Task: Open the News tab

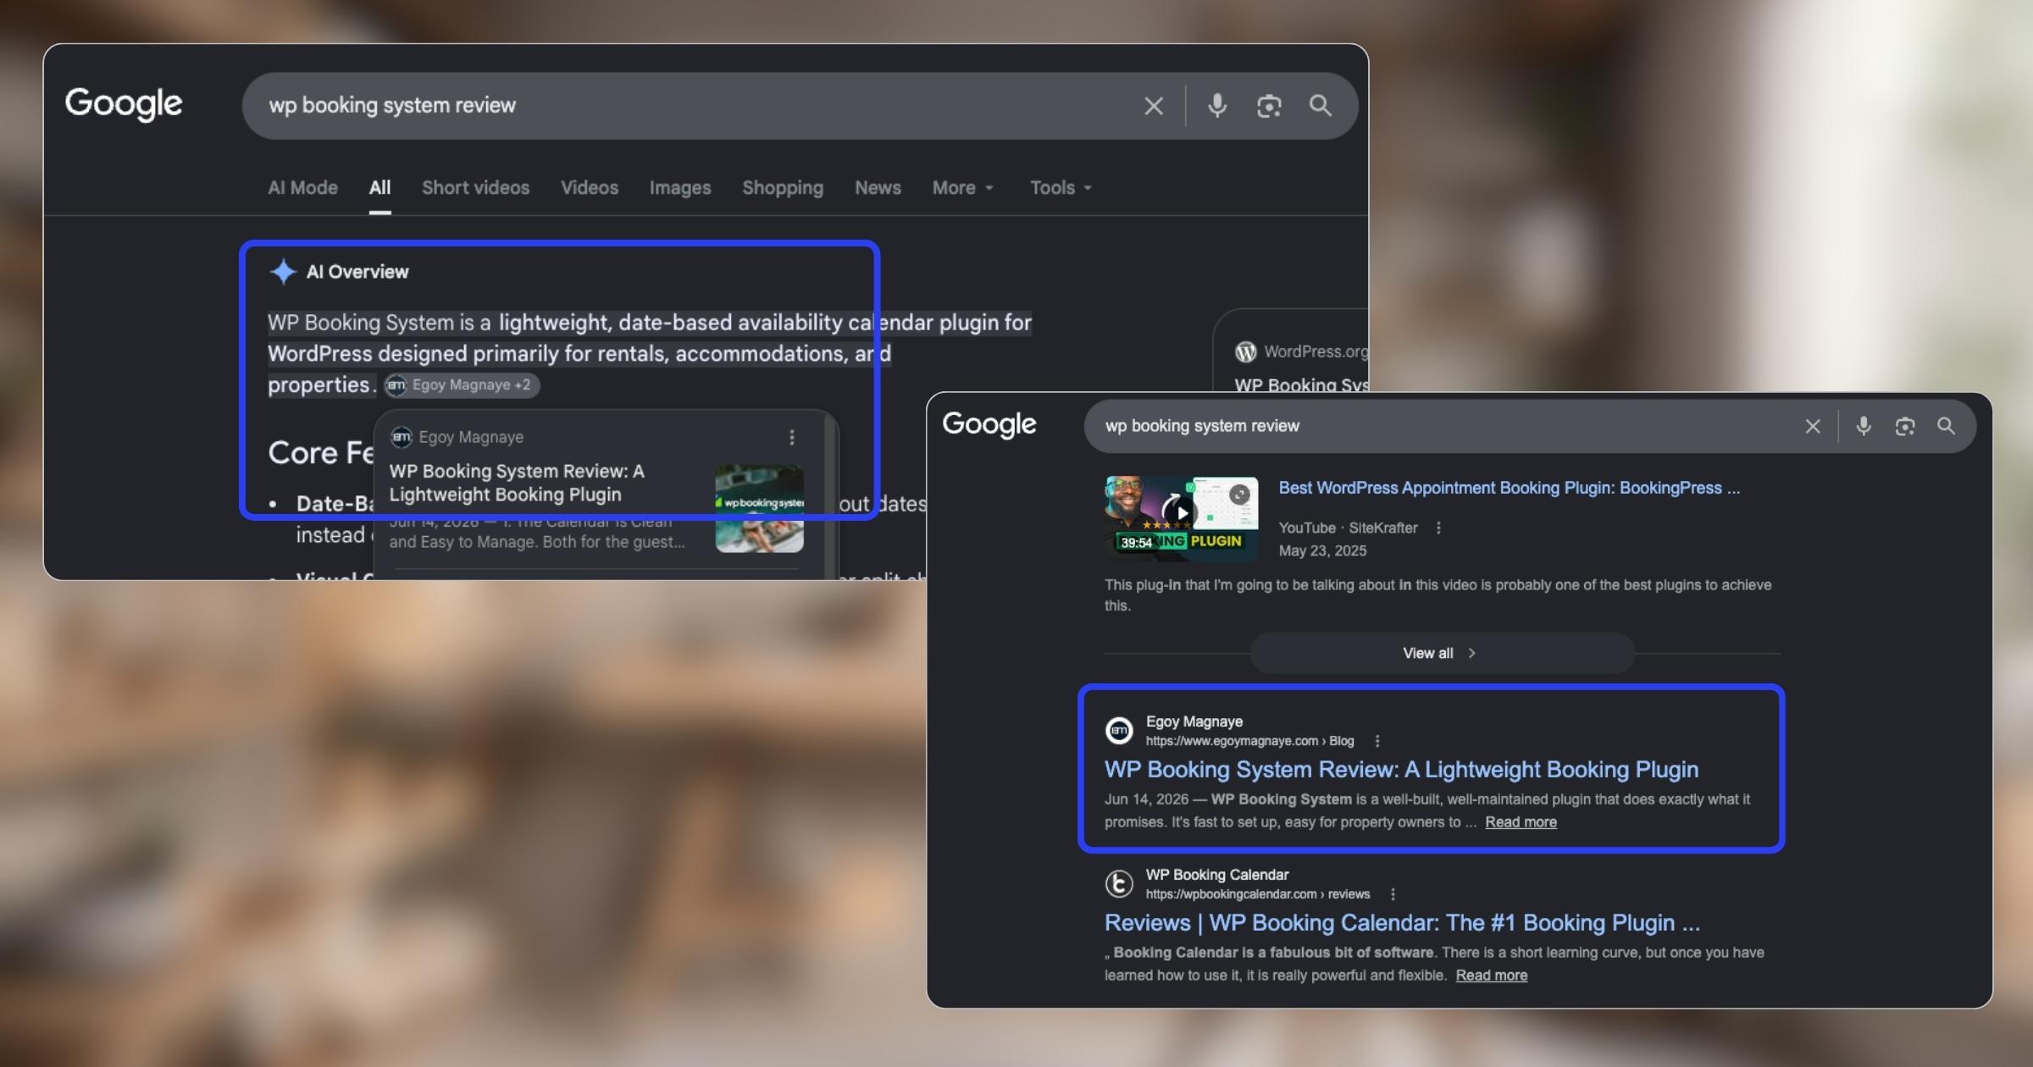Action: 878,187
